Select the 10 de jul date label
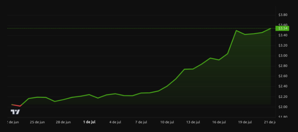The width and height of the screenshot is (298, 132). [x=167, y=122]
